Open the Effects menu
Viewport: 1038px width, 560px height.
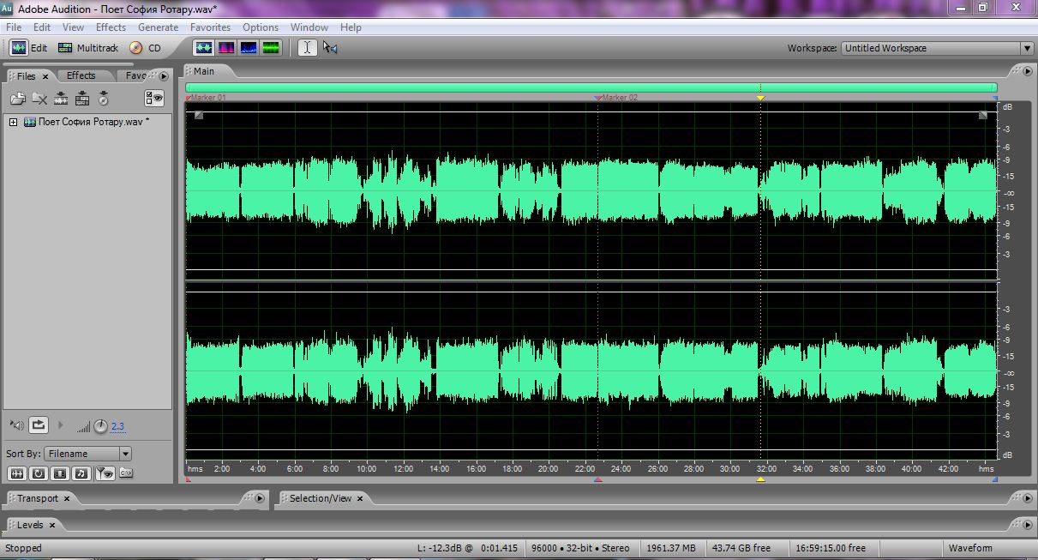[111, 27]
